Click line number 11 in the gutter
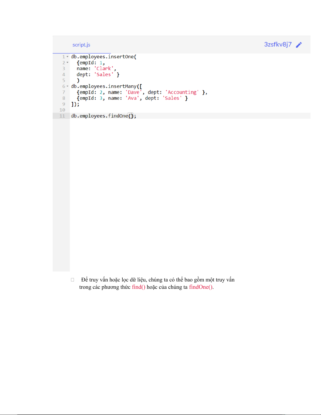 [62, 116]
